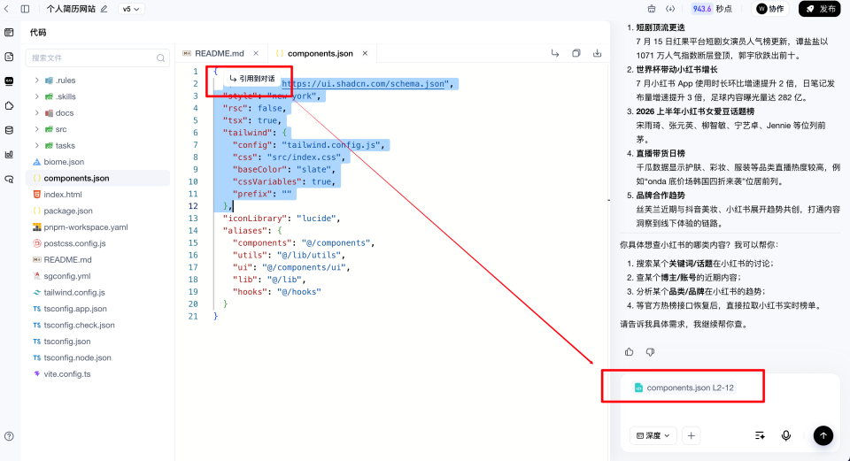
Task: Click line number 13 in gutter
Action: pyautogui.click(x=193, y=219)
